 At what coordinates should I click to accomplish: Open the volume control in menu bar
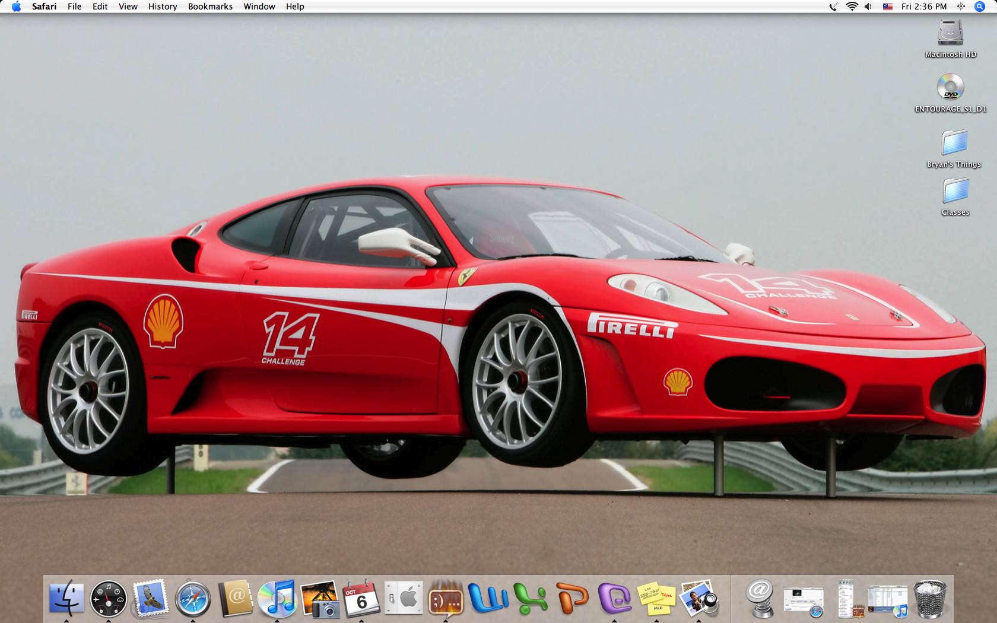868,7
